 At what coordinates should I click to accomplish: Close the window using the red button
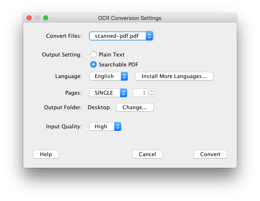coord(29,18)
